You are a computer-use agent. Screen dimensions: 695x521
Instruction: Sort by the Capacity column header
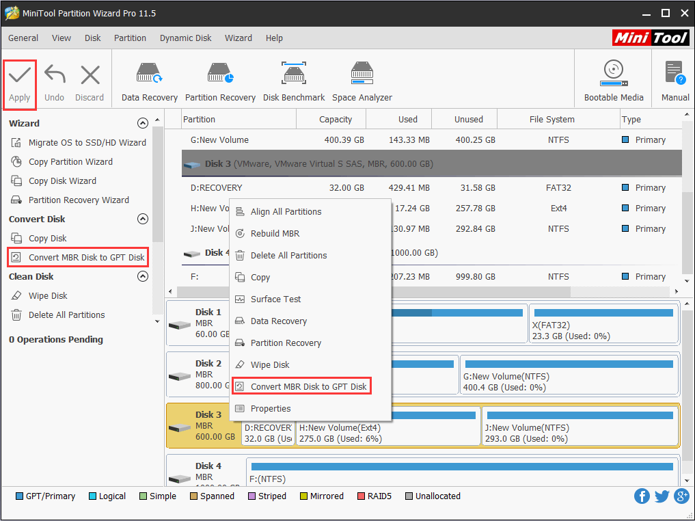click(331, 120)
